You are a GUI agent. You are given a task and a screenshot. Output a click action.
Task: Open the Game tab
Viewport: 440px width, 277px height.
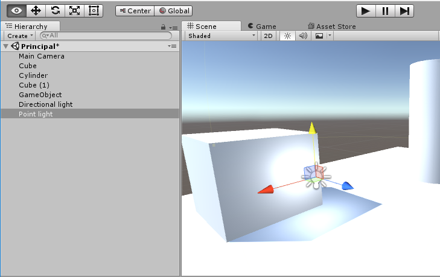coord(262,27)
